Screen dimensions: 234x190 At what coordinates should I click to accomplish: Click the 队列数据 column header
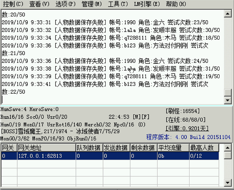pyautogui.click(x=89, y=148)
